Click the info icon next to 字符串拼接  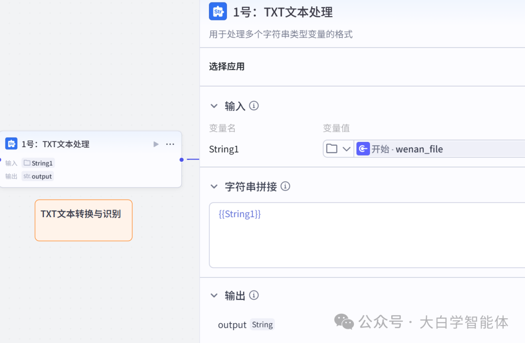tap(285, 186)
